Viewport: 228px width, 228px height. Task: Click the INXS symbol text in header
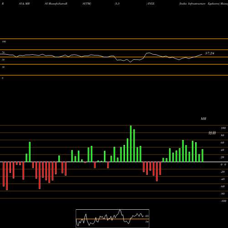tap(150, 4)
